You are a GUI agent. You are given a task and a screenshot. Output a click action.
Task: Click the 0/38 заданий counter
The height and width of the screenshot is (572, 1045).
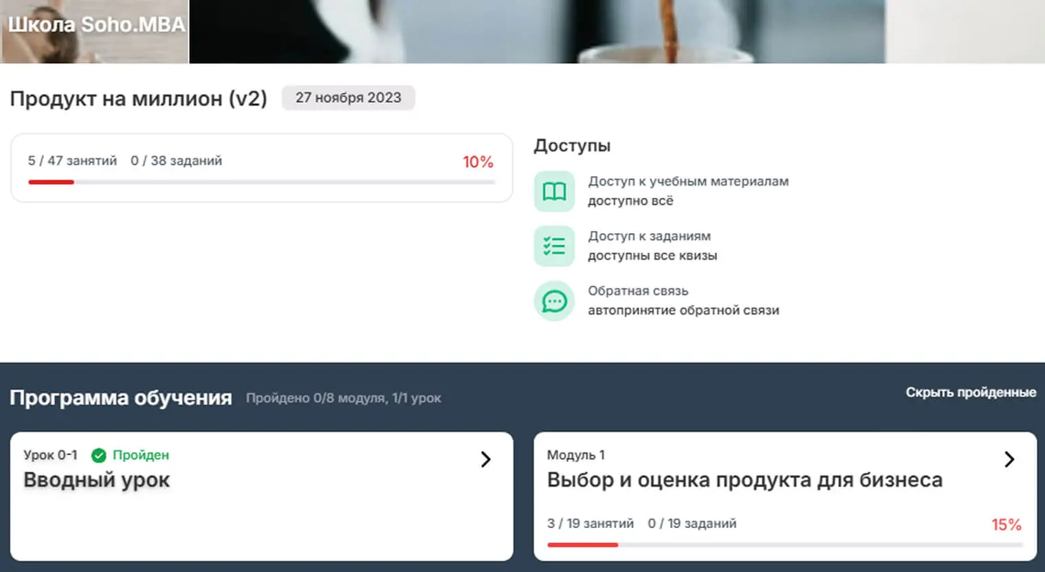pyautogui.click(x=176, y=160)
